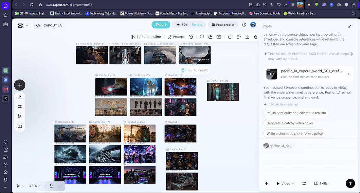Image resolution: width=360 pixels, height=193 pixels.
Task: Open version history clock icon in canvas toolbar
Action: [x=190, y=37]
